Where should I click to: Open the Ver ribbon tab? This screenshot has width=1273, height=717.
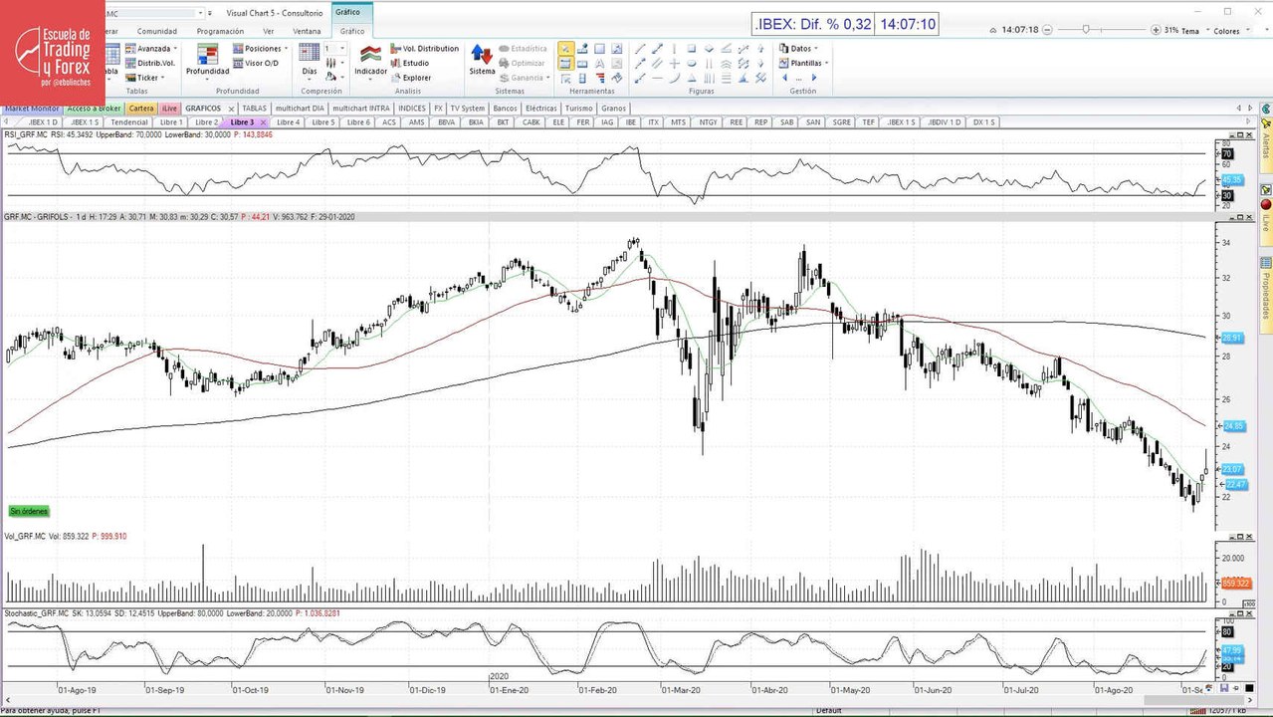(x=269, y=31)
